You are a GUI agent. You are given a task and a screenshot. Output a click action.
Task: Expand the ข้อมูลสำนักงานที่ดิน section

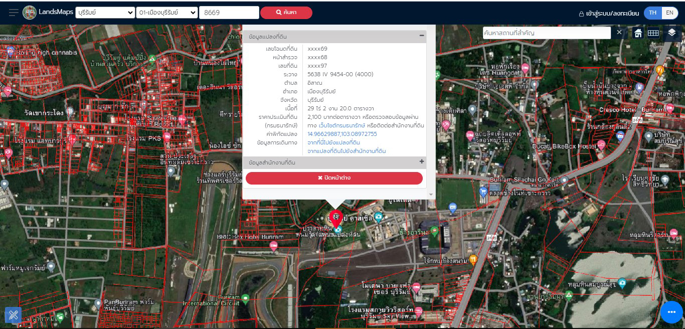[422, 162]
